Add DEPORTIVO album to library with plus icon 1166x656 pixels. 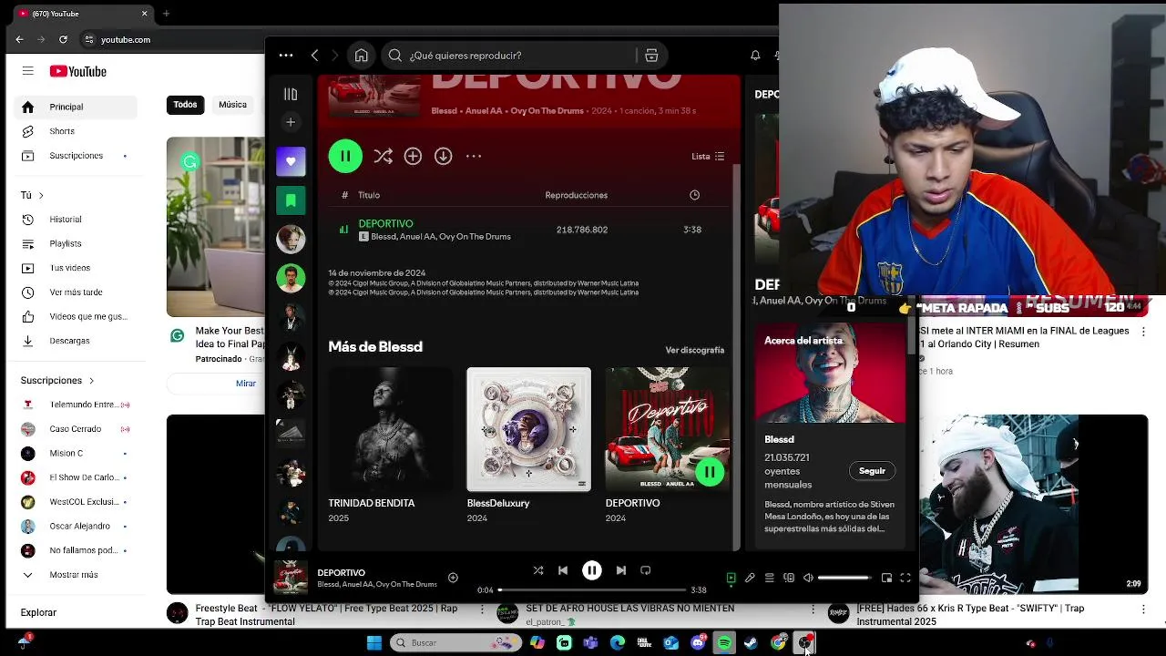pos(413,156)
